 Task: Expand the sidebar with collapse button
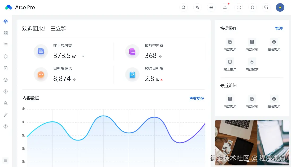[x=5, y=161]
